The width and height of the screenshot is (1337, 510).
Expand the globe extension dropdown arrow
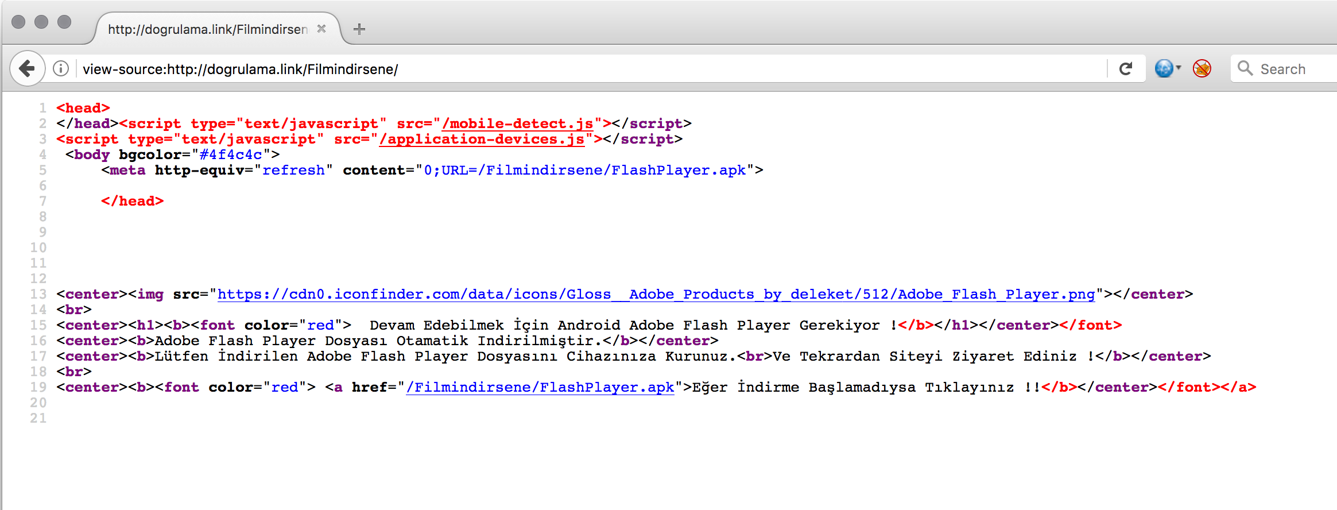tap(1178, 68)
